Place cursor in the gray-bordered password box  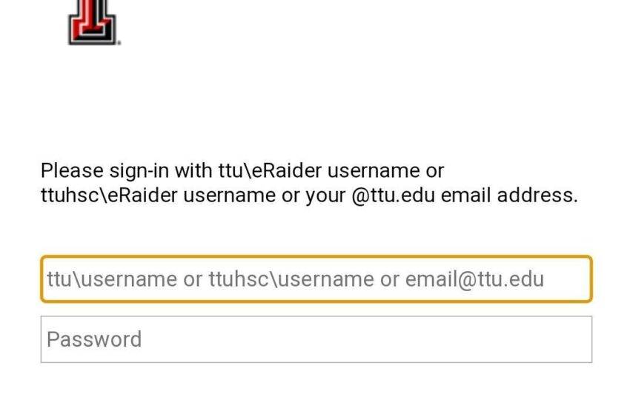316,339
